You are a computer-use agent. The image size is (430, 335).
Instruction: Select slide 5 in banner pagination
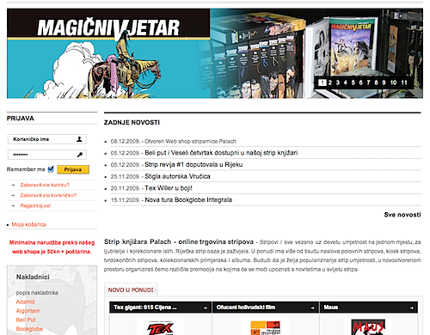click(353, 82)
